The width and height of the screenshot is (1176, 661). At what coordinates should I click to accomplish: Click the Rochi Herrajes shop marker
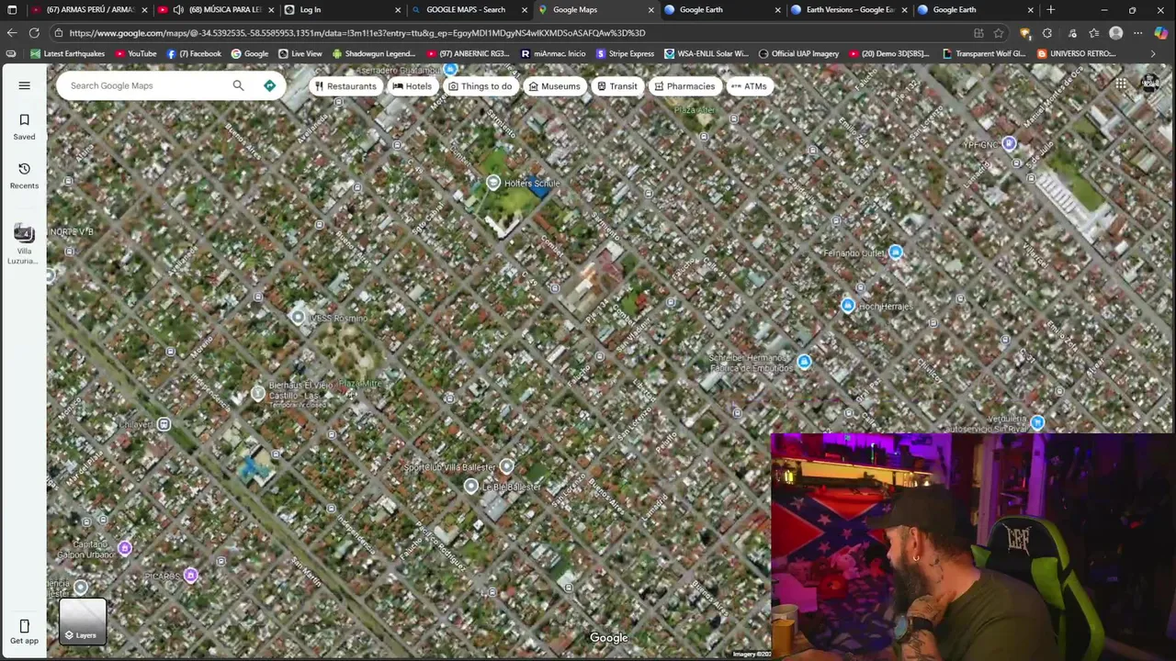click(847, 306)
